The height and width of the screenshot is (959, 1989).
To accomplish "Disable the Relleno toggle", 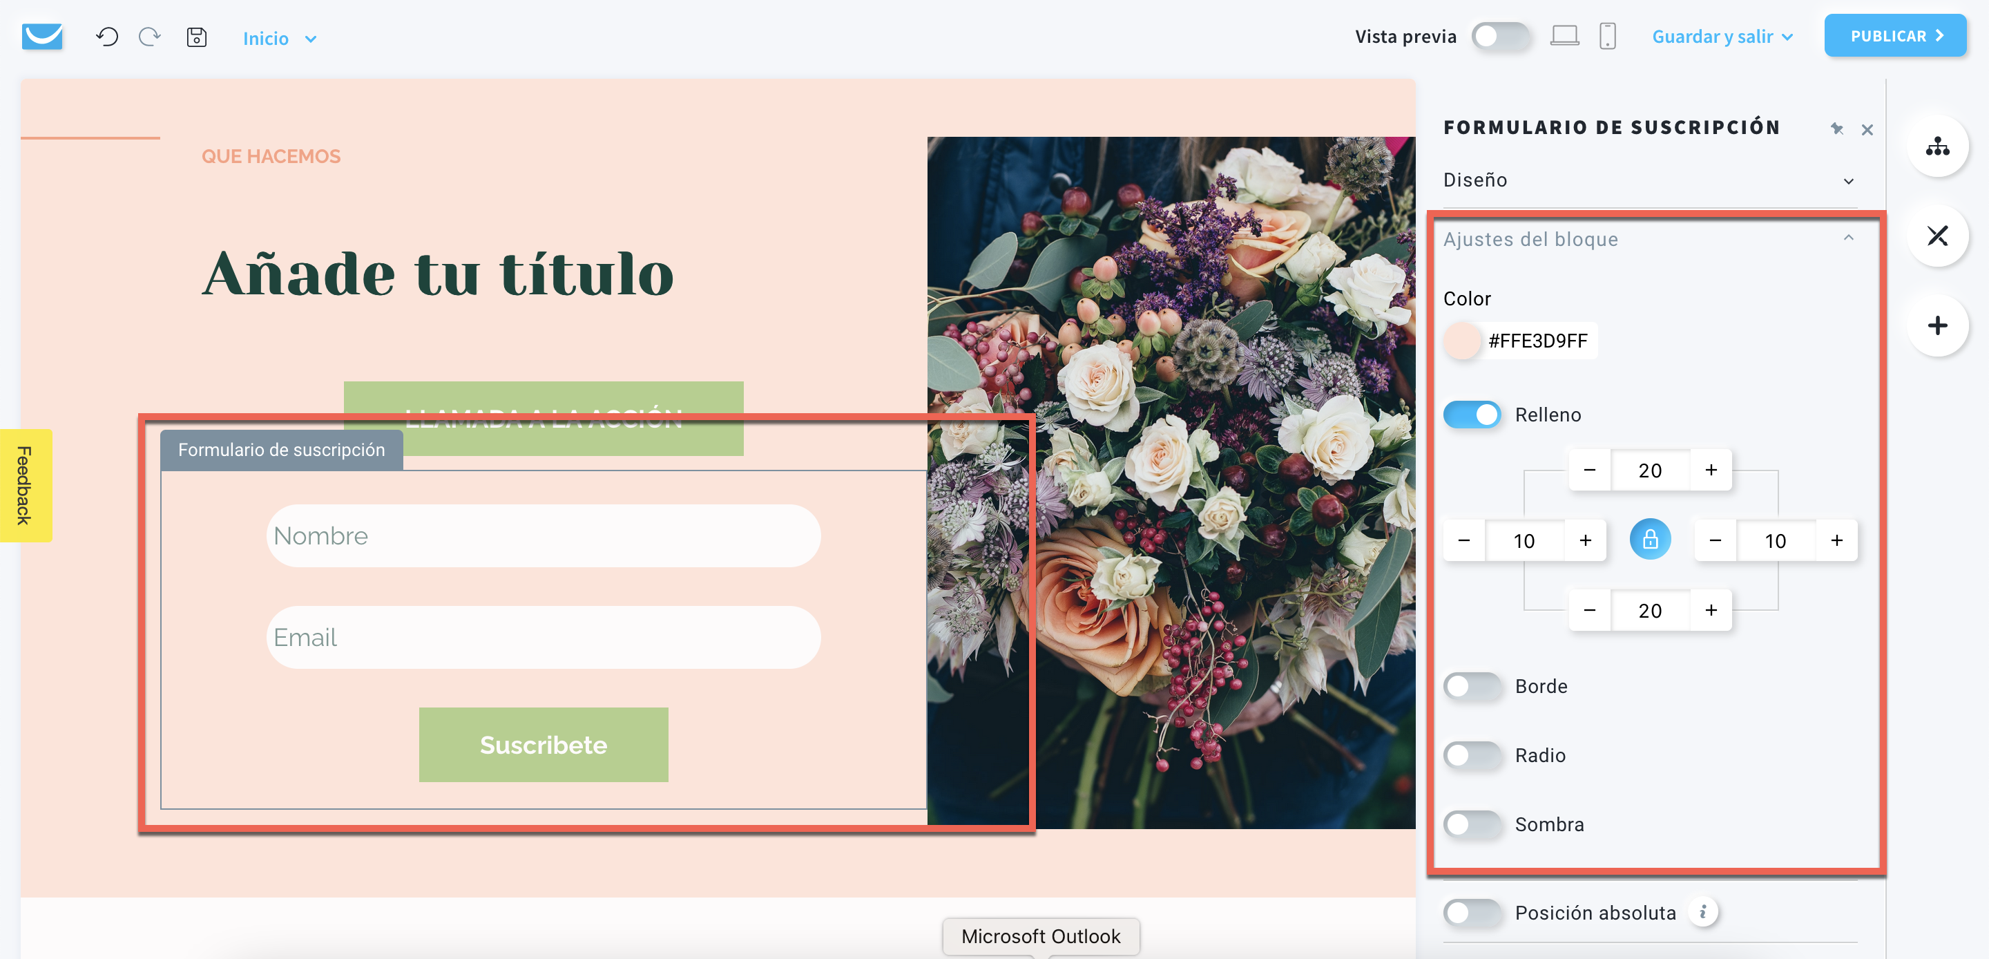I will [1472, 415].
